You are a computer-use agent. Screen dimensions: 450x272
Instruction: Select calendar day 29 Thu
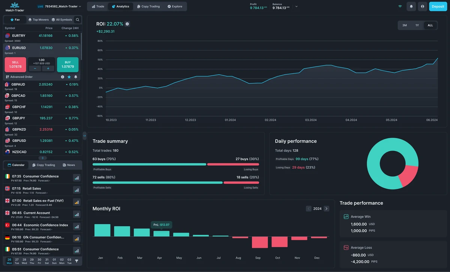coord(32,261)
